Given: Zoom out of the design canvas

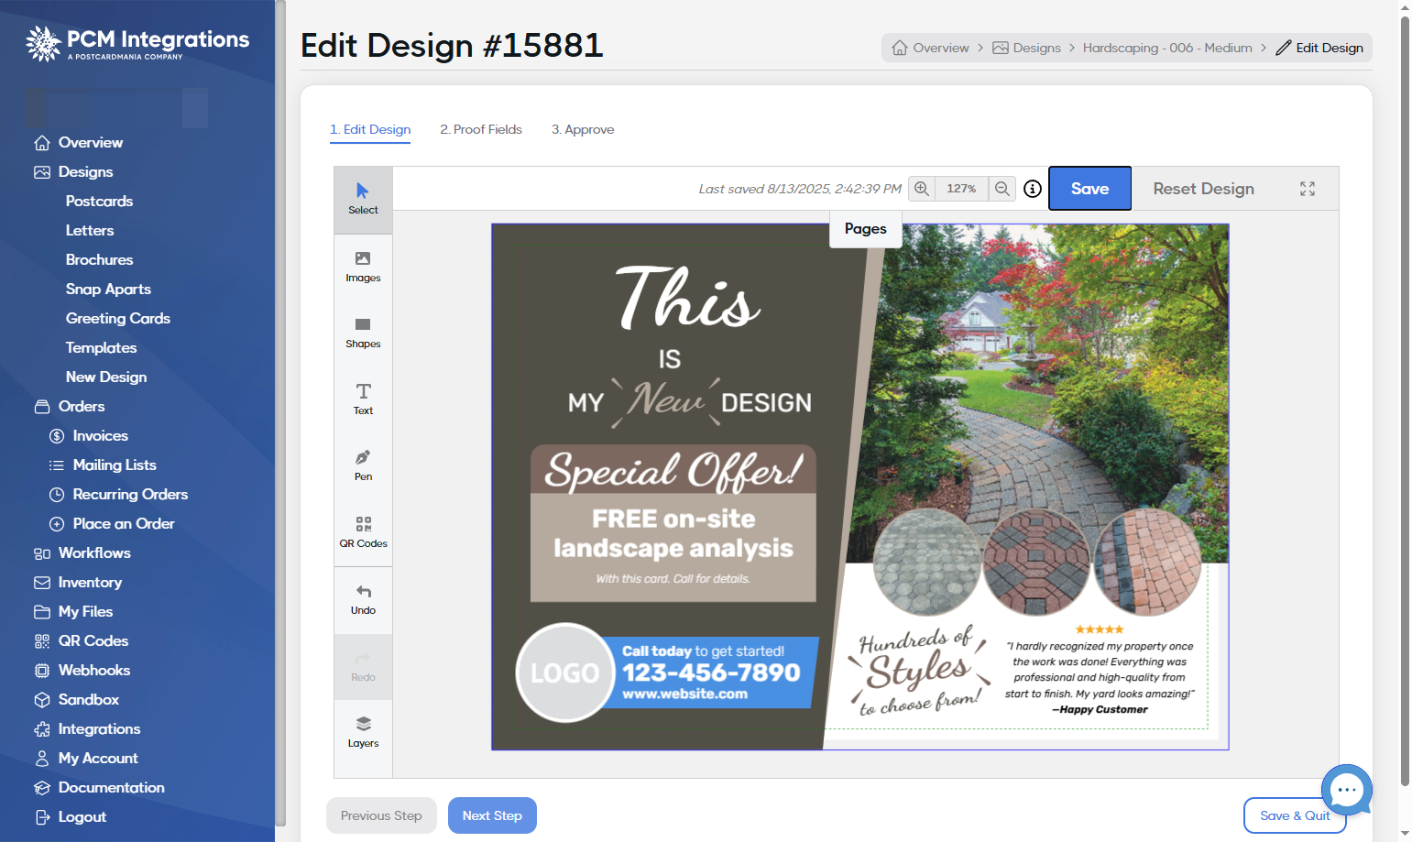Looking at the screenshot, I should click(x=1002, y=189).
